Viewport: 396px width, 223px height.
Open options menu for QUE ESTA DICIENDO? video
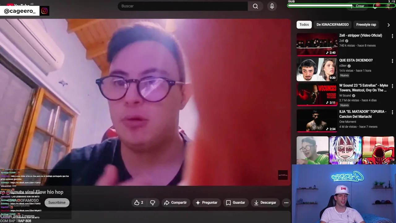[x=392, y=61]
